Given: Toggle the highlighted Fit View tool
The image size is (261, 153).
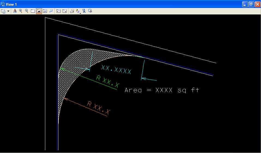Looking at the screenshot, I should coord(39,11).
